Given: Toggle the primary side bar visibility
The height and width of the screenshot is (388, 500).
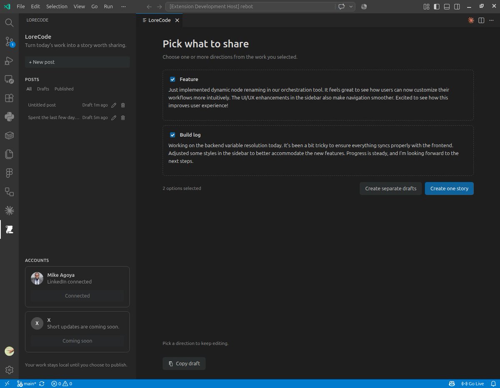Looking at the screenshot, I should 437,7.
